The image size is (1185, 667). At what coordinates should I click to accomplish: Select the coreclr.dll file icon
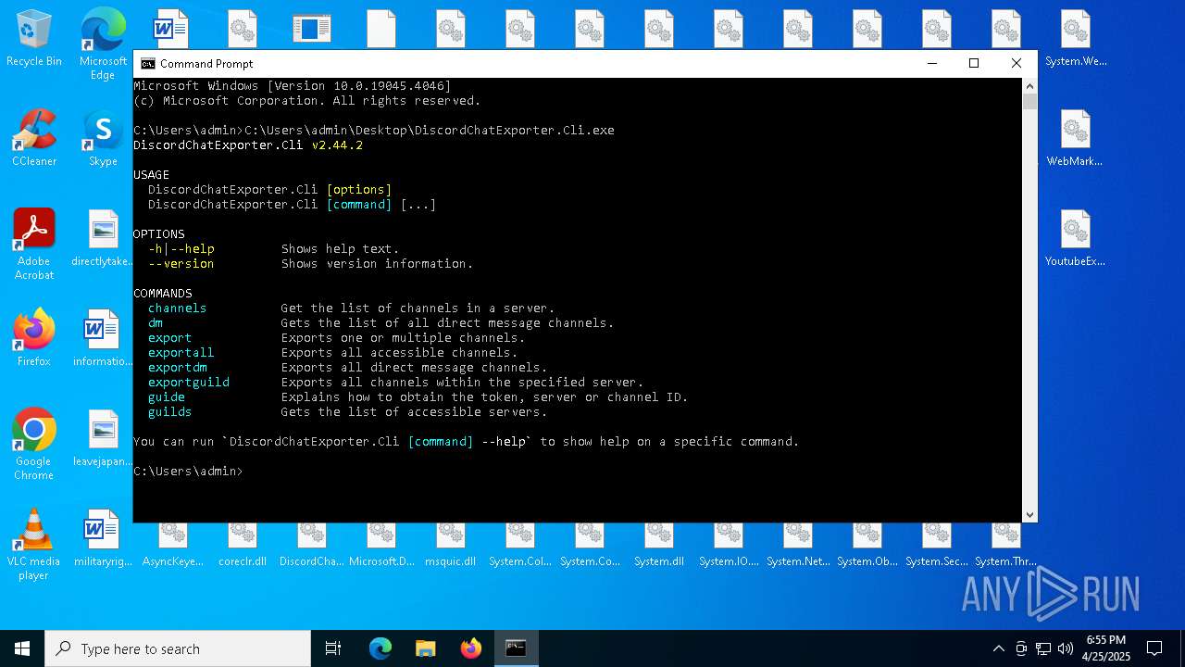[x=243, y=546]
